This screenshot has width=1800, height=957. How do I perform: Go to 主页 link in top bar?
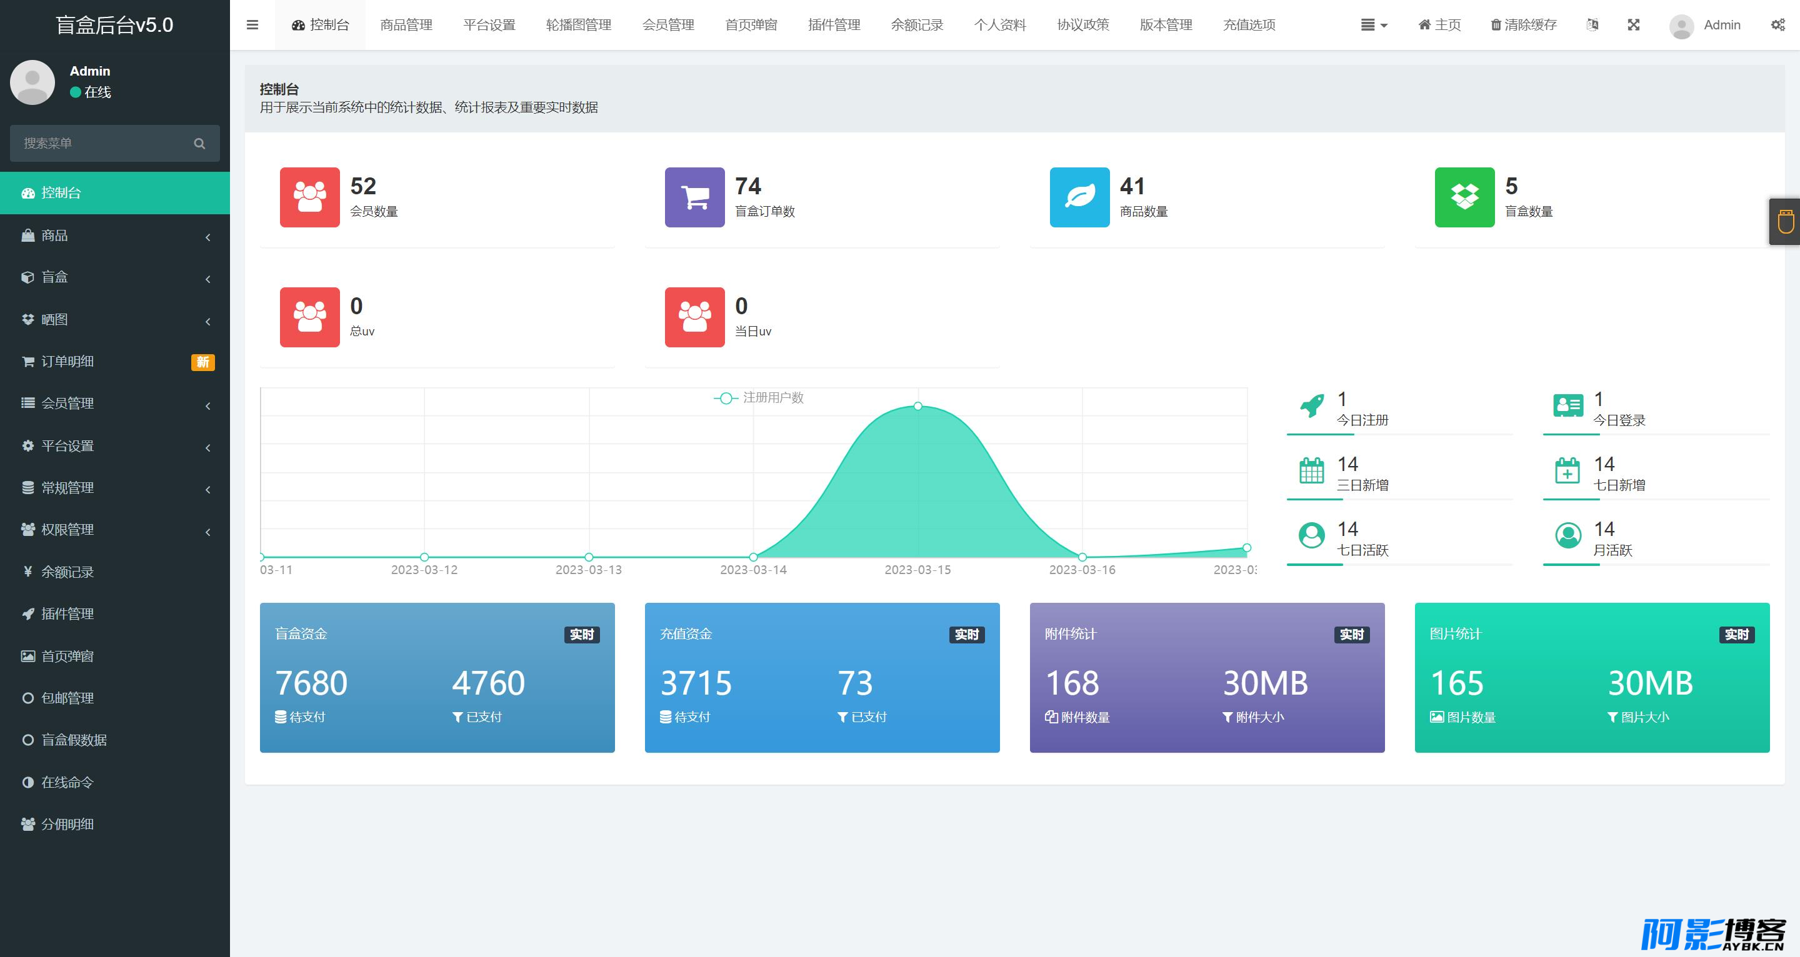pos(1439,25)
